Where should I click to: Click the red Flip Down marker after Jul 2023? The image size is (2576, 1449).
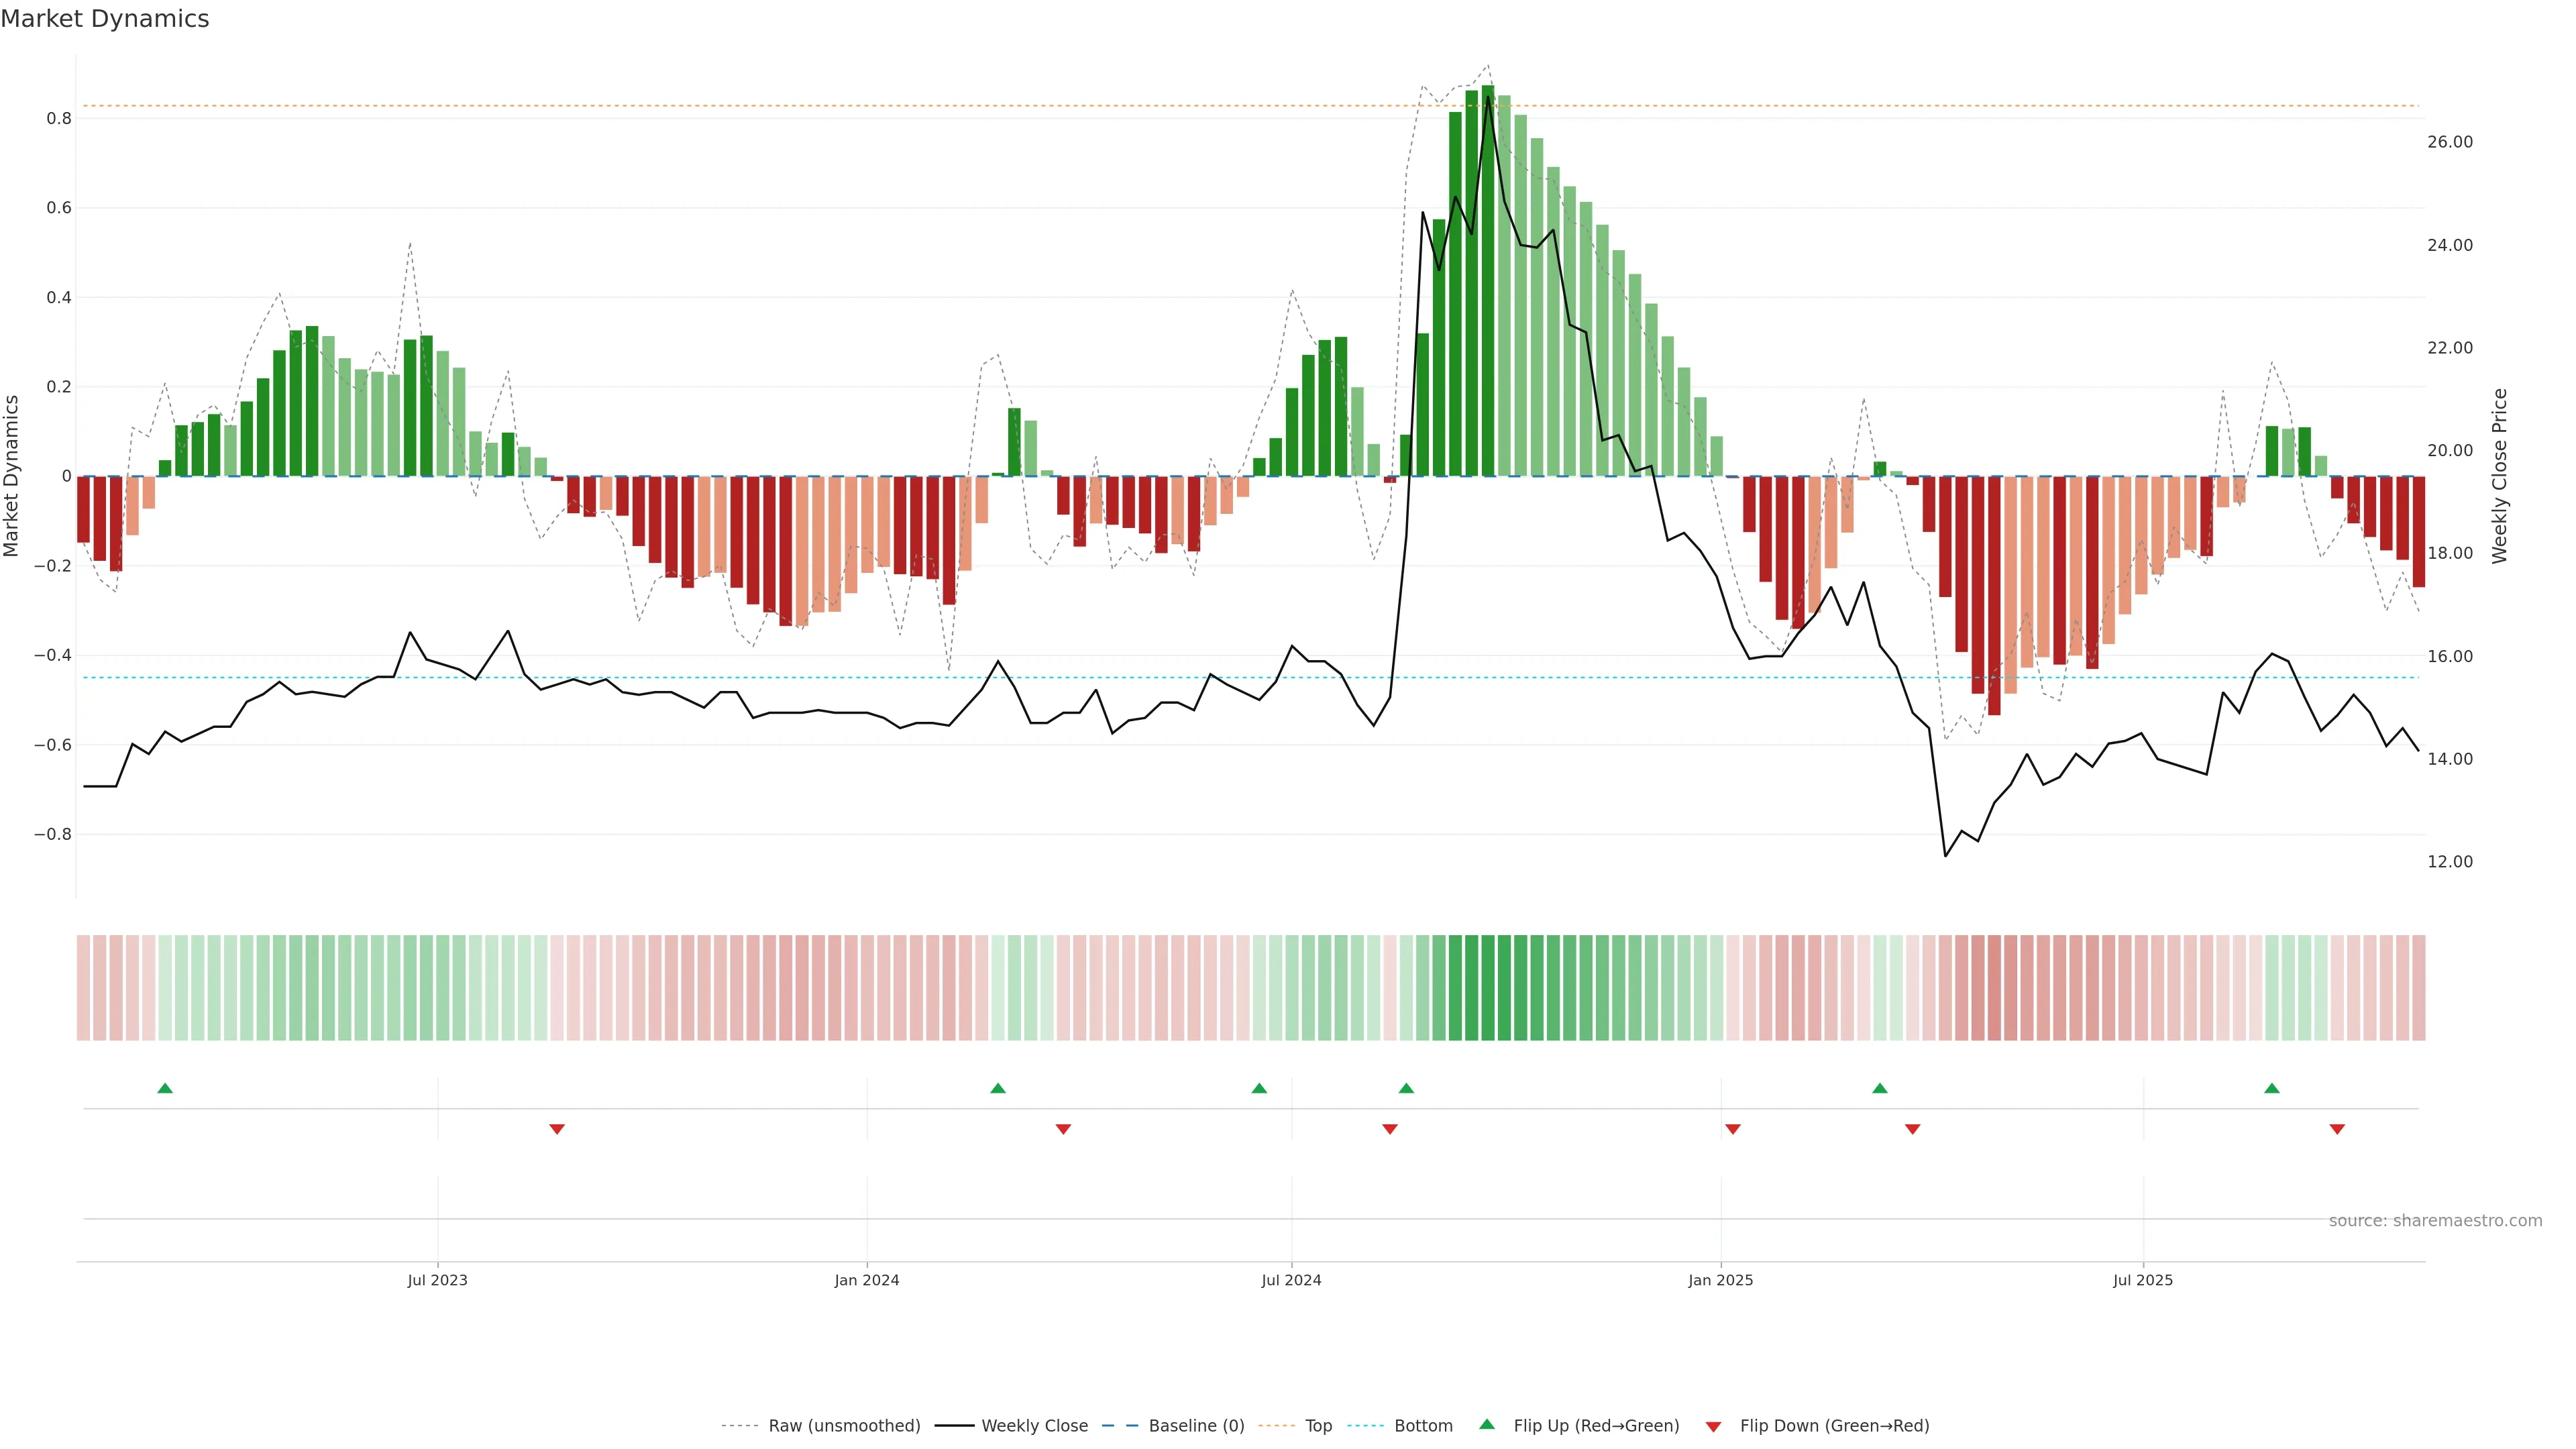(557, 1129)
